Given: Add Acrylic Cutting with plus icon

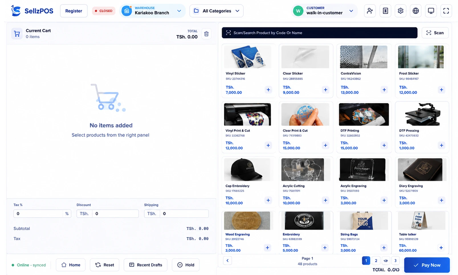Looking at the screenshot, I should (325, 200).
